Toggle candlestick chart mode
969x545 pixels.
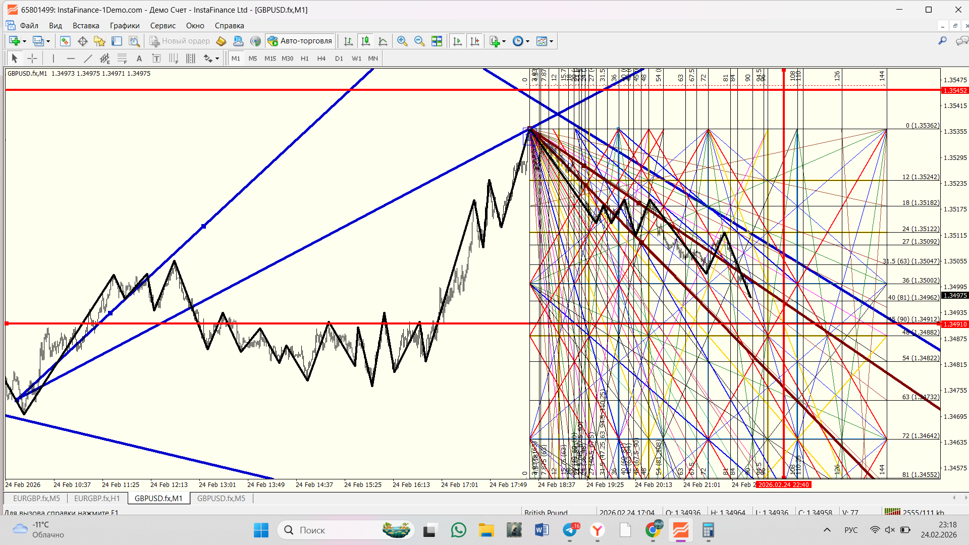tap(365, 41)
